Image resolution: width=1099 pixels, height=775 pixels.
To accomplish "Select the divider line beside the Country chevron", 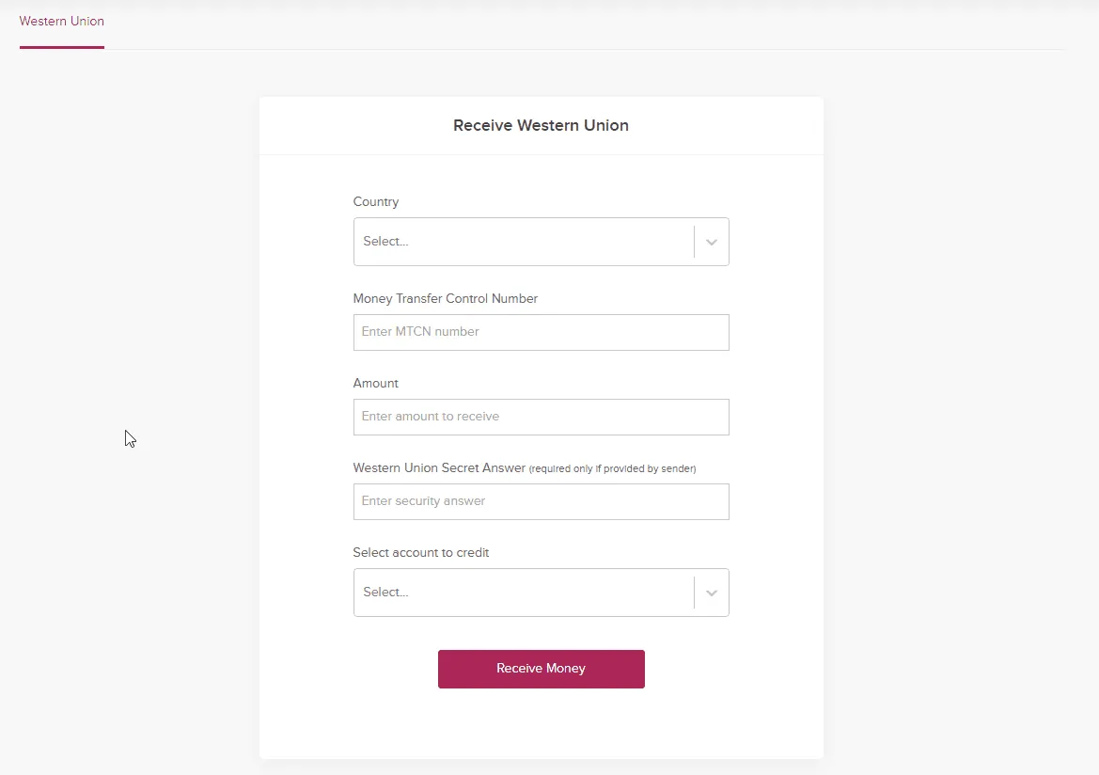I will coord(694,242).
